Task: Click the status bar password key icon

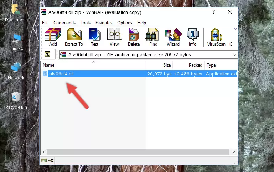Action: [x=51, y=161]
